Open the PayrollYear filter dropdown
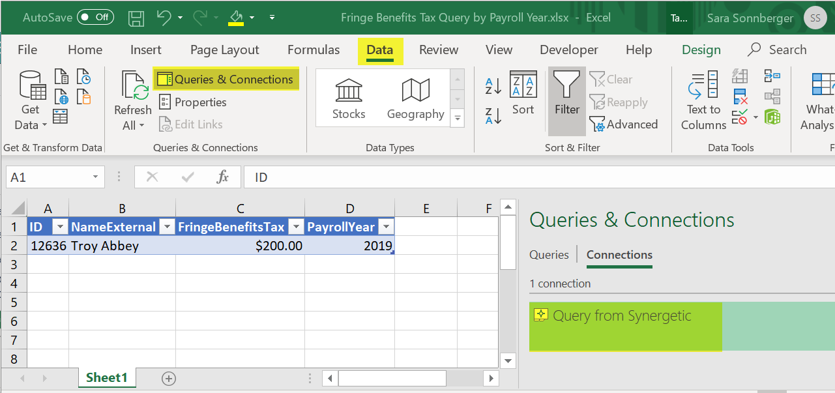 pos(387,227)
